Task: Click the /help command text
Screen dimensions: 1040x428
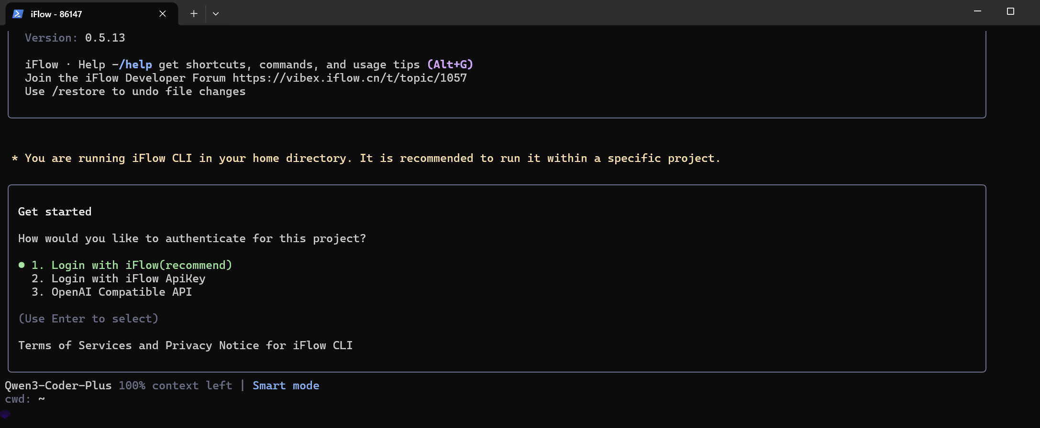Action: click(135, 64)
